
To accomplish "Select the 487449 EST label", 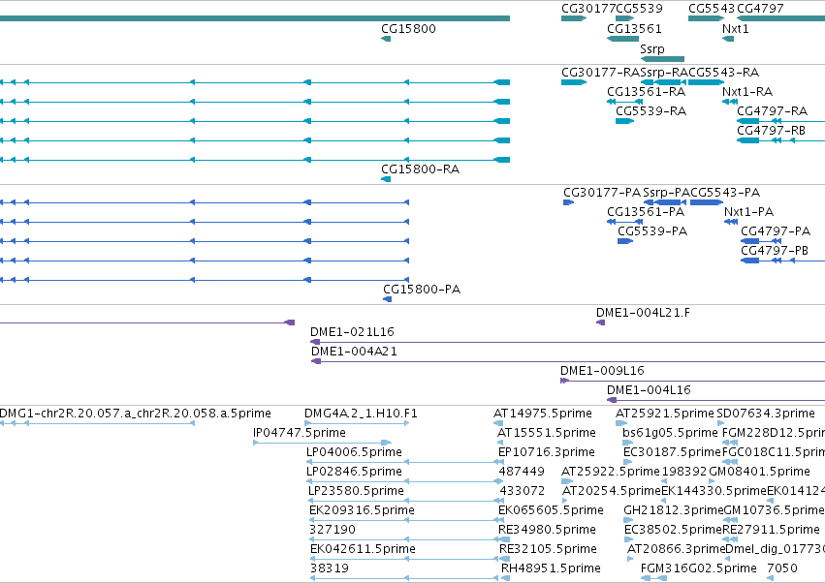I will pos(522,472).
